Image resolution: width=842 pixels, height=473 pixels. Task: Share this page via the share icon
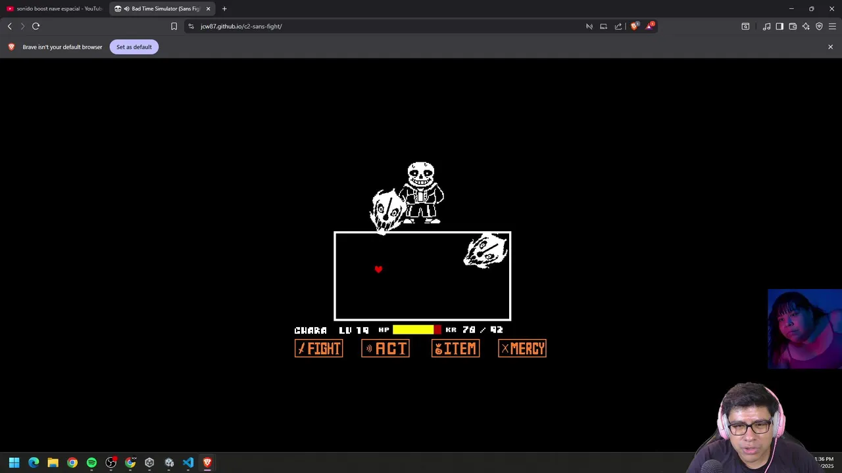pos(618,26)
